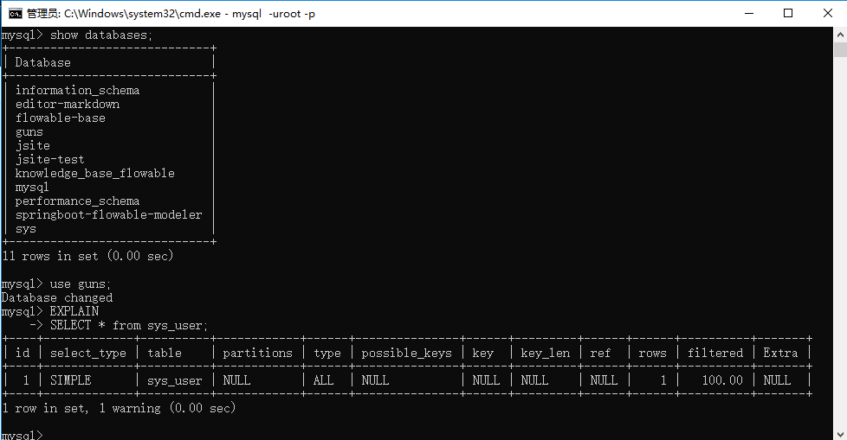The width and height of the screenshot is (847, 440).
Task: Click the scrollbar down arrow
Action: [x=840, y=434]
